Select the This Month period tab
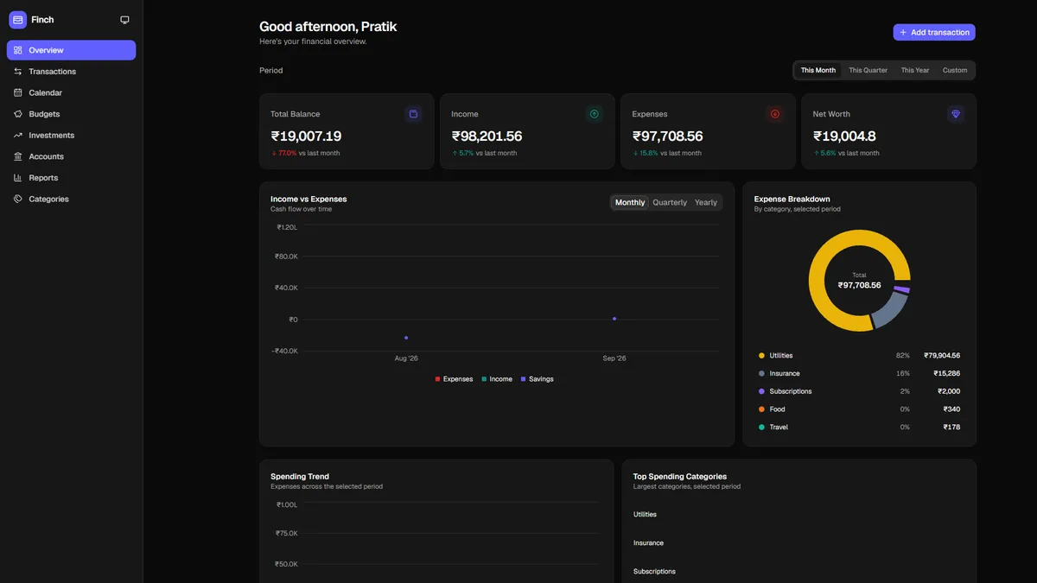Screen dimensions: 1037x583 (x=818, y=70)
